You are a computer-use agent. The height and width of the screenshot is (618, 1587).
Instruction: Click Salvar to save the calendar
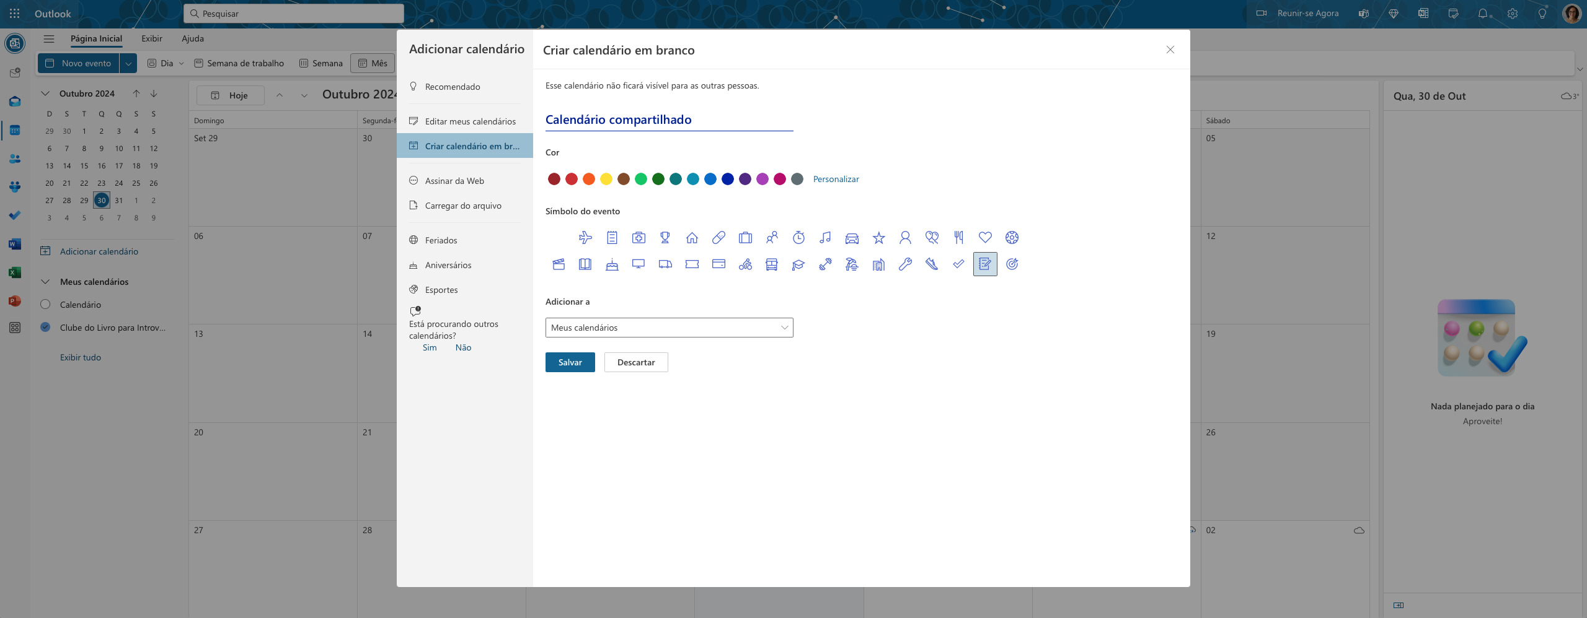tap(569, 362)
